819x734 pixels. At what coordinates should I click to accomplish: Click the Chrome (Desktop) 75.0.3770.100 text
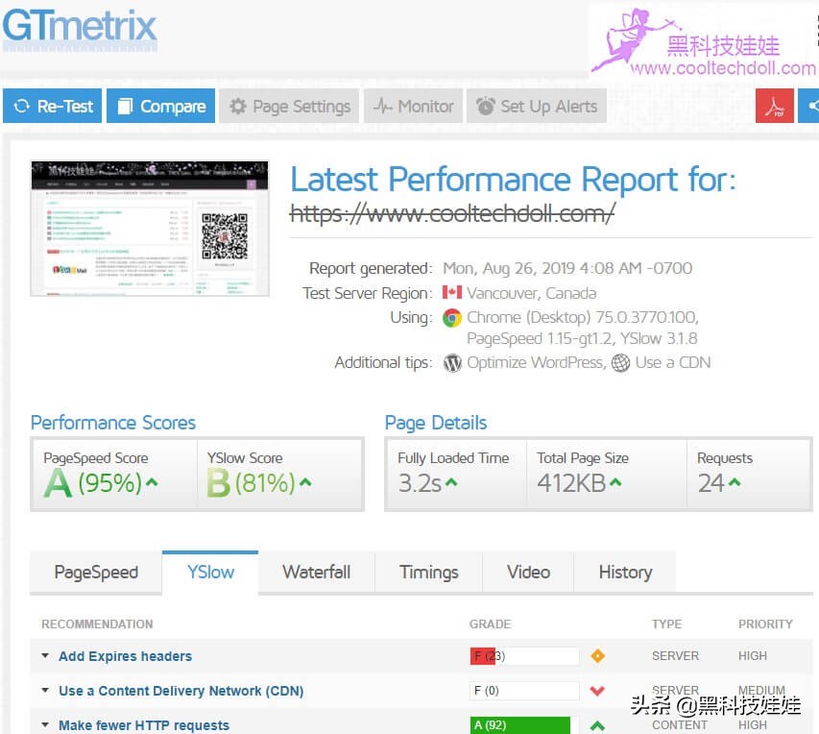tap(583, 317)
